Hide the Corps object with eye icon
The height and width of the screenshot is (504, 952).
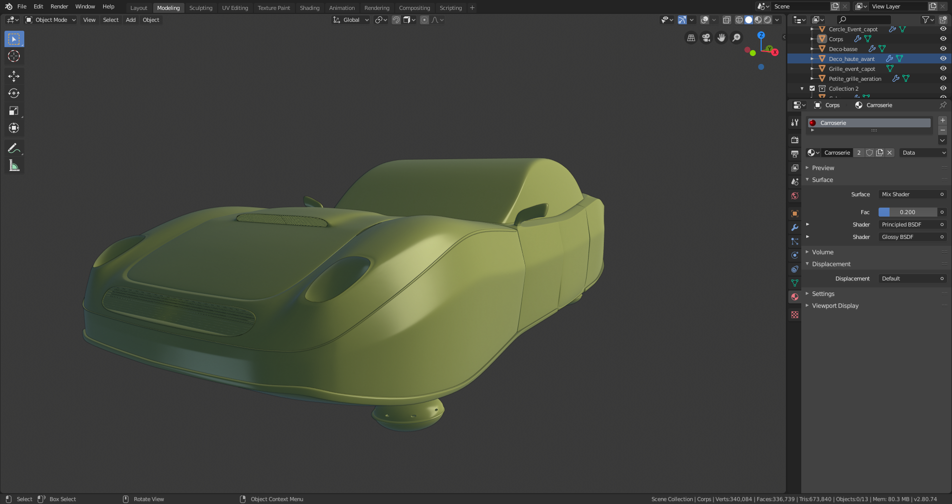click(943, 39)
